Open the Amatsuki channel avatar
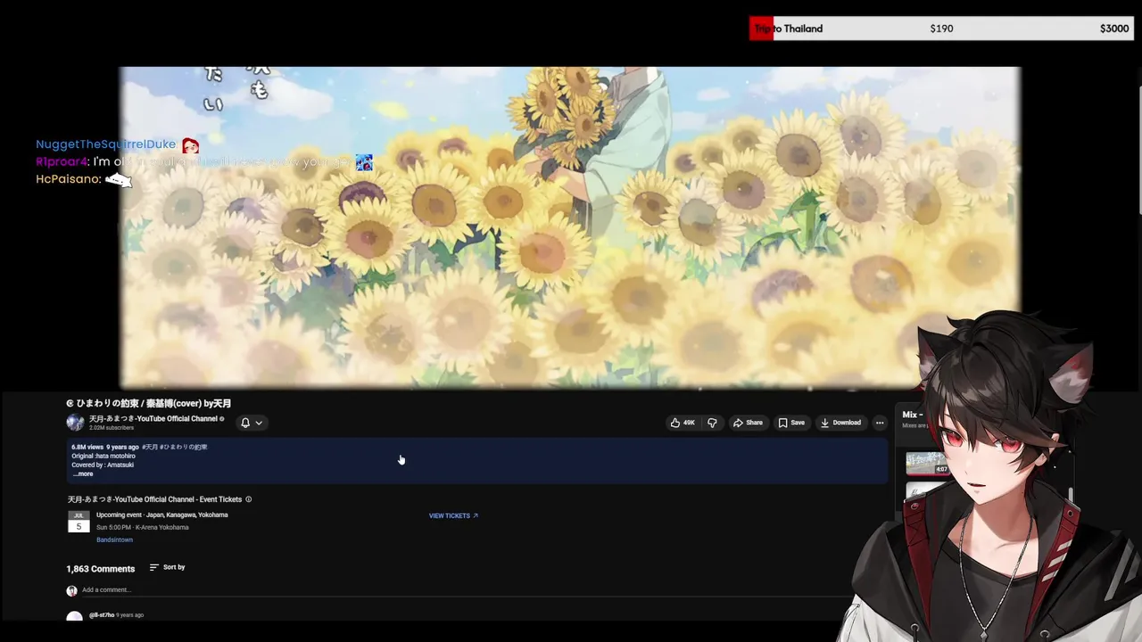This screenshot has width=1142, height=642. [x=75, y=423]
